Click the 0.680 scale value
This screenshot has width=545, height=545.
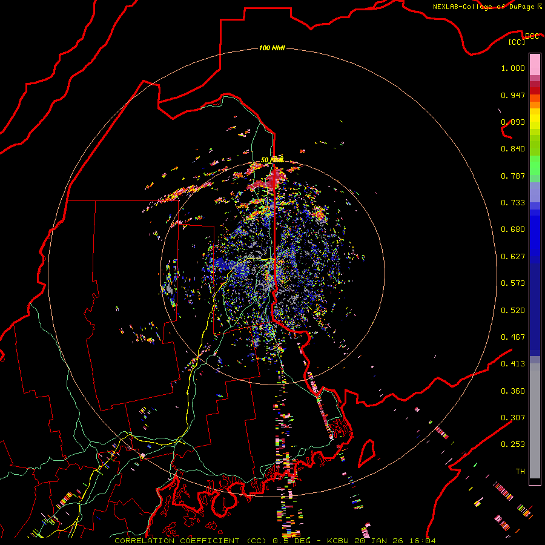513,230
